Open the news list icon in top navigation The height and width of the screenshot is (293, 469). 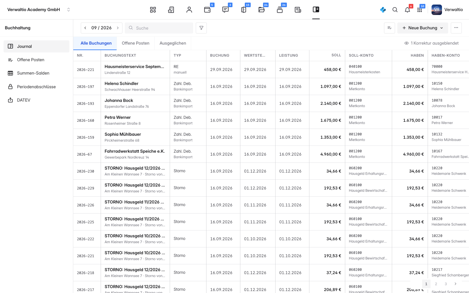tap(298, 10)
